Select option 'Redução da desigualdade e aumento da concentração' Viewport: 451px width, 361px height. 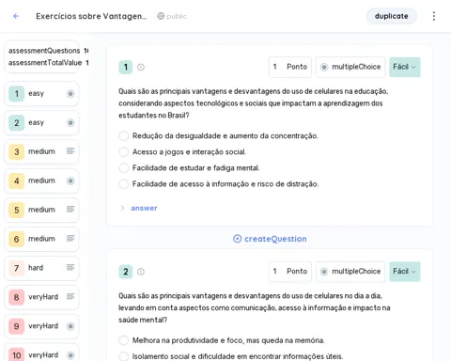point(124,136)
